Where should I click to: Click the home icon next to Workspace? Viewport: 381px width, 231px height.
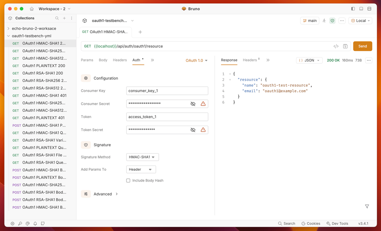point(32,9)
